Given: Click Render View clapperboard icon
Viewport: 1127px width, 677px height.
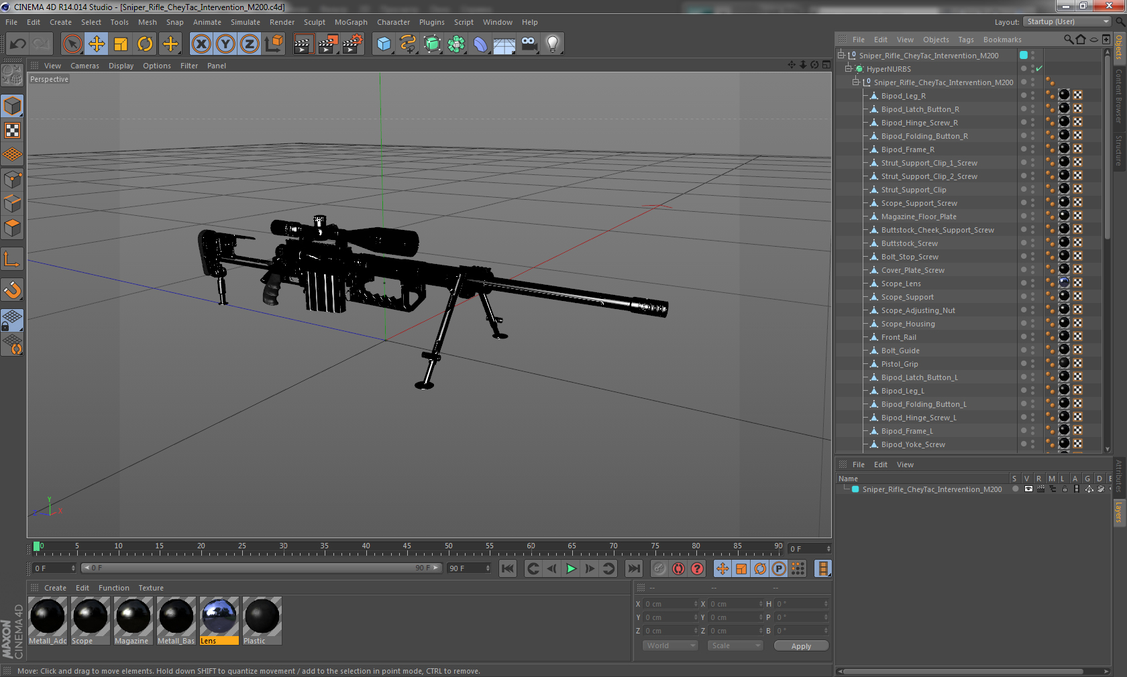Looking at the screenshot, I should pos(303,44).
